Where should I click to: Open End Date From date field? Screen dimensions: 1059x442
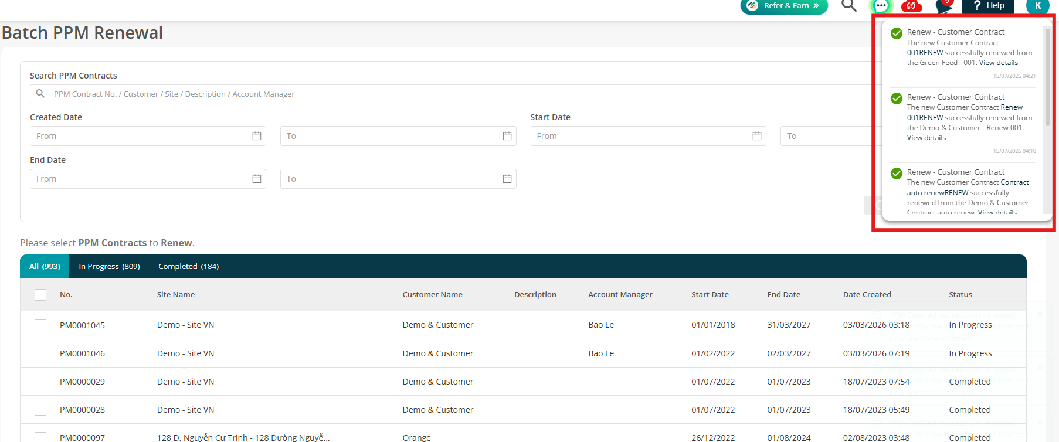(x=148, y=179)
